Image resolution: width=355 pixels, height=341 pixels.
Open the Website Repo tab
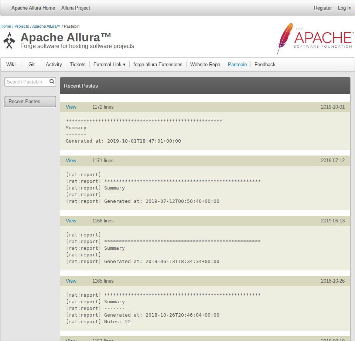click(205, 65)
